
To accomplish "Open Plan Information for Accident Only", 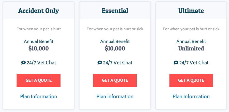I will click(38, 97).
